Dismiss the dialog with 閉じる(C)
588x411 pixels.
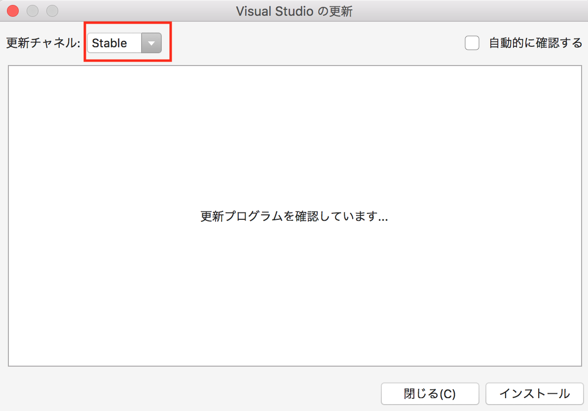coord(430,393)
